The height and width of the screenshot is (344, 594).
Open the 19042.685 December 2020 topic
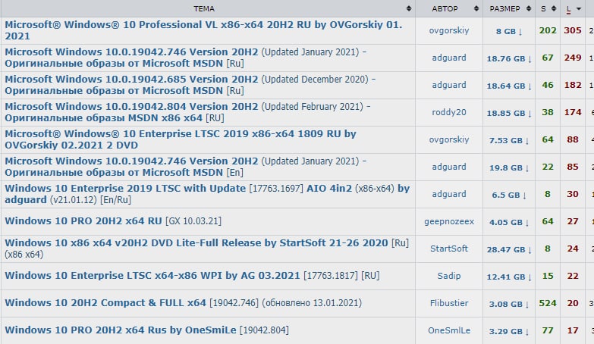point(190,85)
